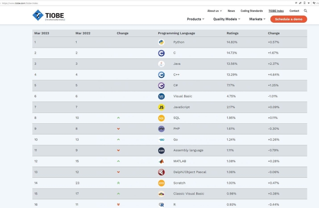Click the Java language icon
The width and height of the screenshot is (319, 208).
[x=161, y=64]
